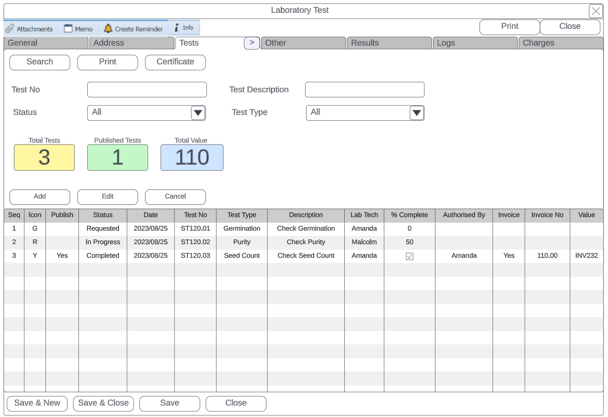
Task: Select the Check Germination row icon G
Action: [x=35, y=229]
